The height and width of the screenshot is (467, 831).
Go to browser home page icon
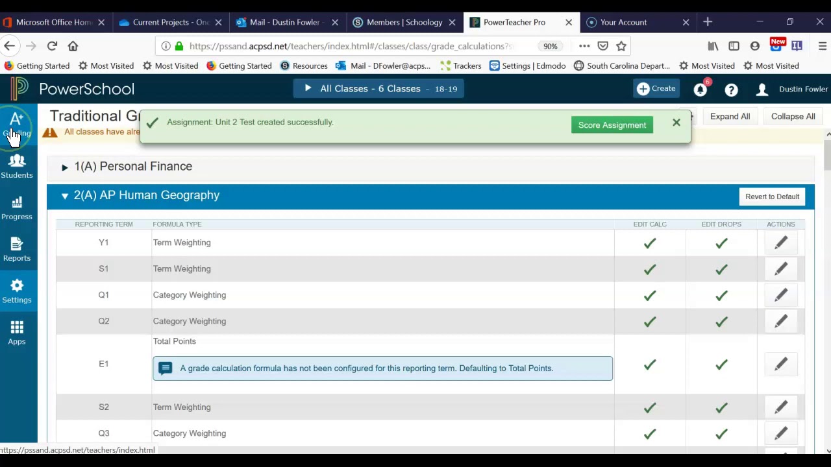click(x=73, y=46)
